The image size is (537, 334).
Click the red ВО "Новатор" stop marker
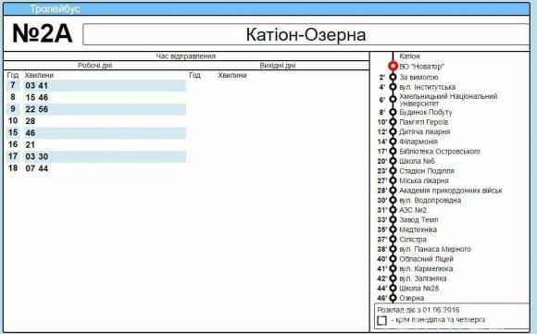pos(393,66)
